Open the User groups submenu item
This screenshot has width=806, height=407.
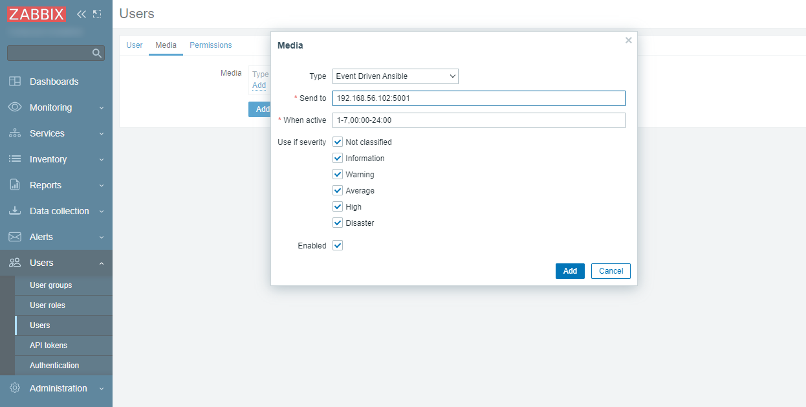51,285
